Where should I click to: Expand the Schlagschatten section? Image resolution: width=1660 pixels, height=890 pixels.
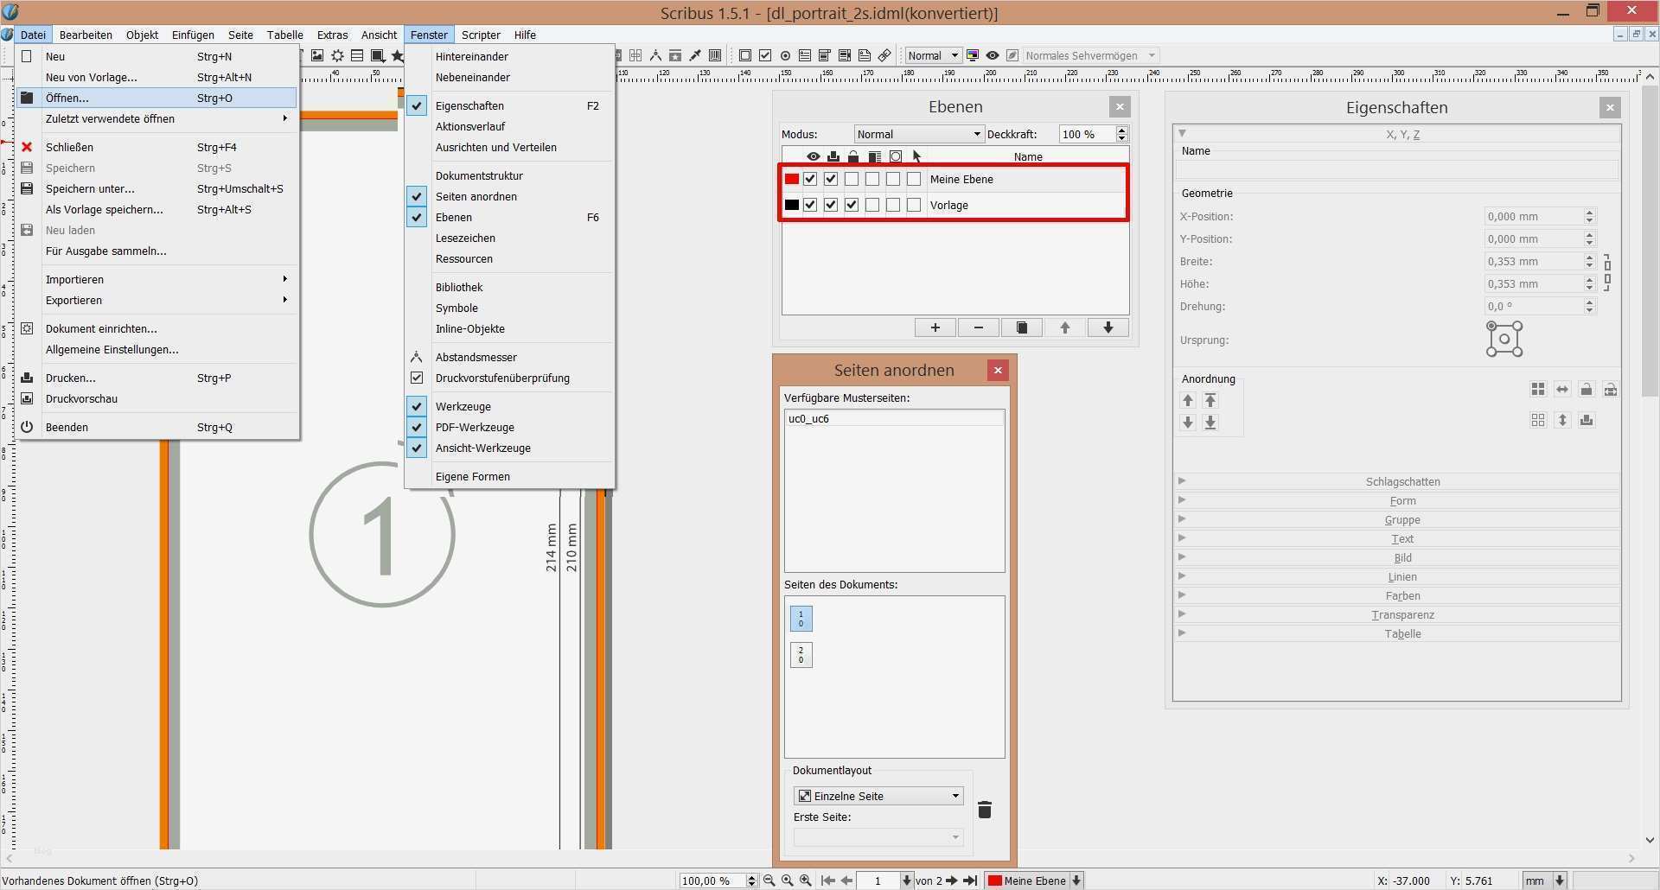[1396, 481]
